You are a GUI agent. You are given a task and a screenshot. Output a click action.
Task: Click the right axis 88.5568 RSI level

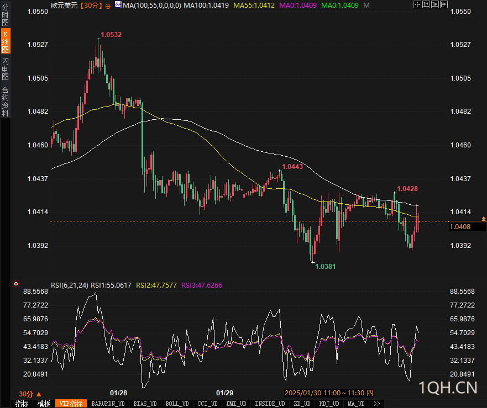click(462, 292)
